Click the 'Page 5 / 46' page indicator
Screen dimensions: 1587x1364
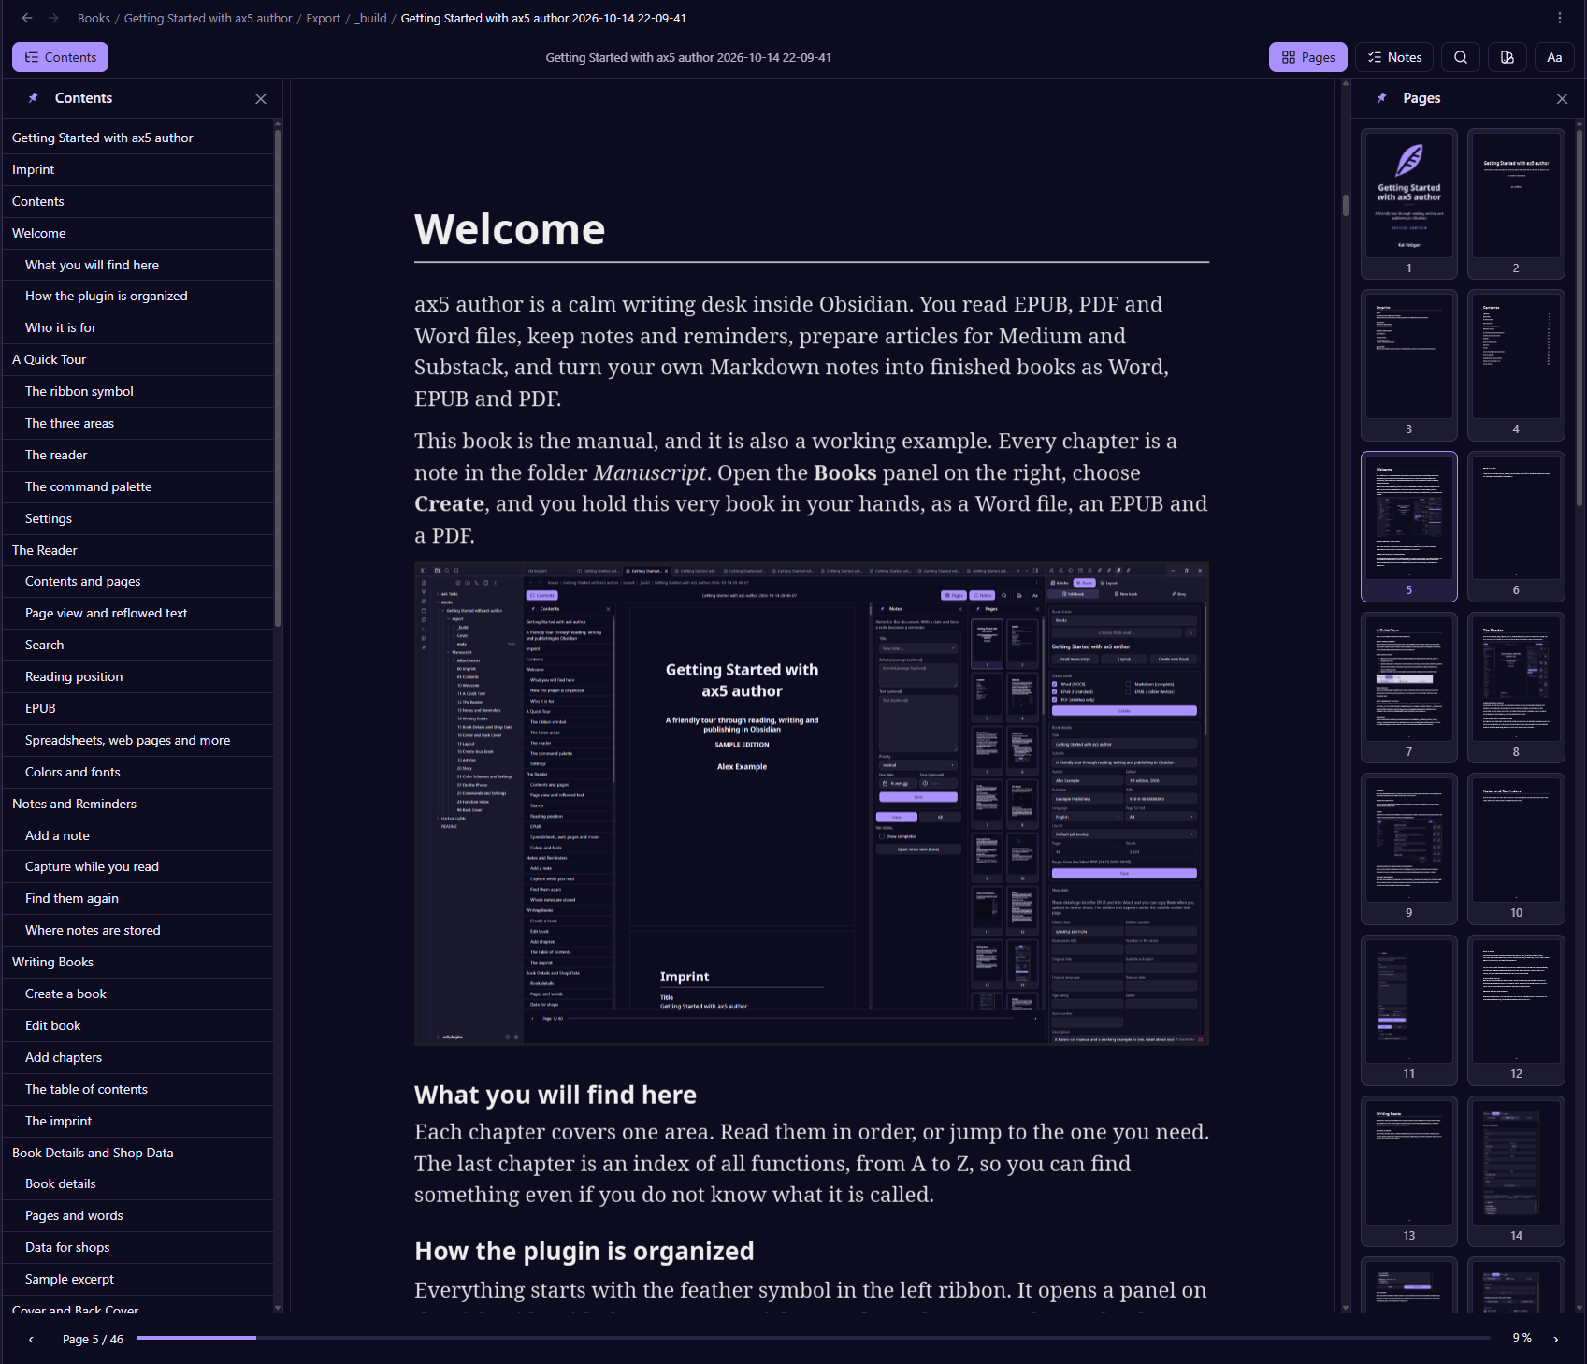tap(93, 1340)
